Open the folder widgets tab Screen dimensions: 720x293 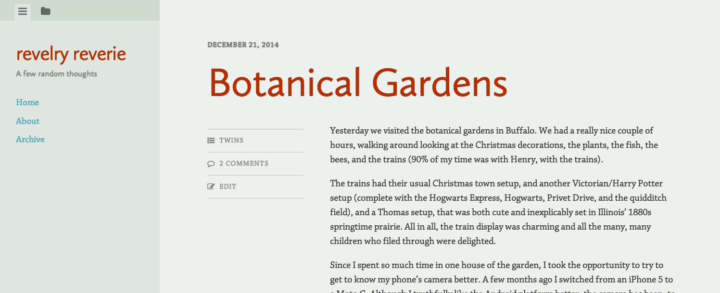(45, 11)
